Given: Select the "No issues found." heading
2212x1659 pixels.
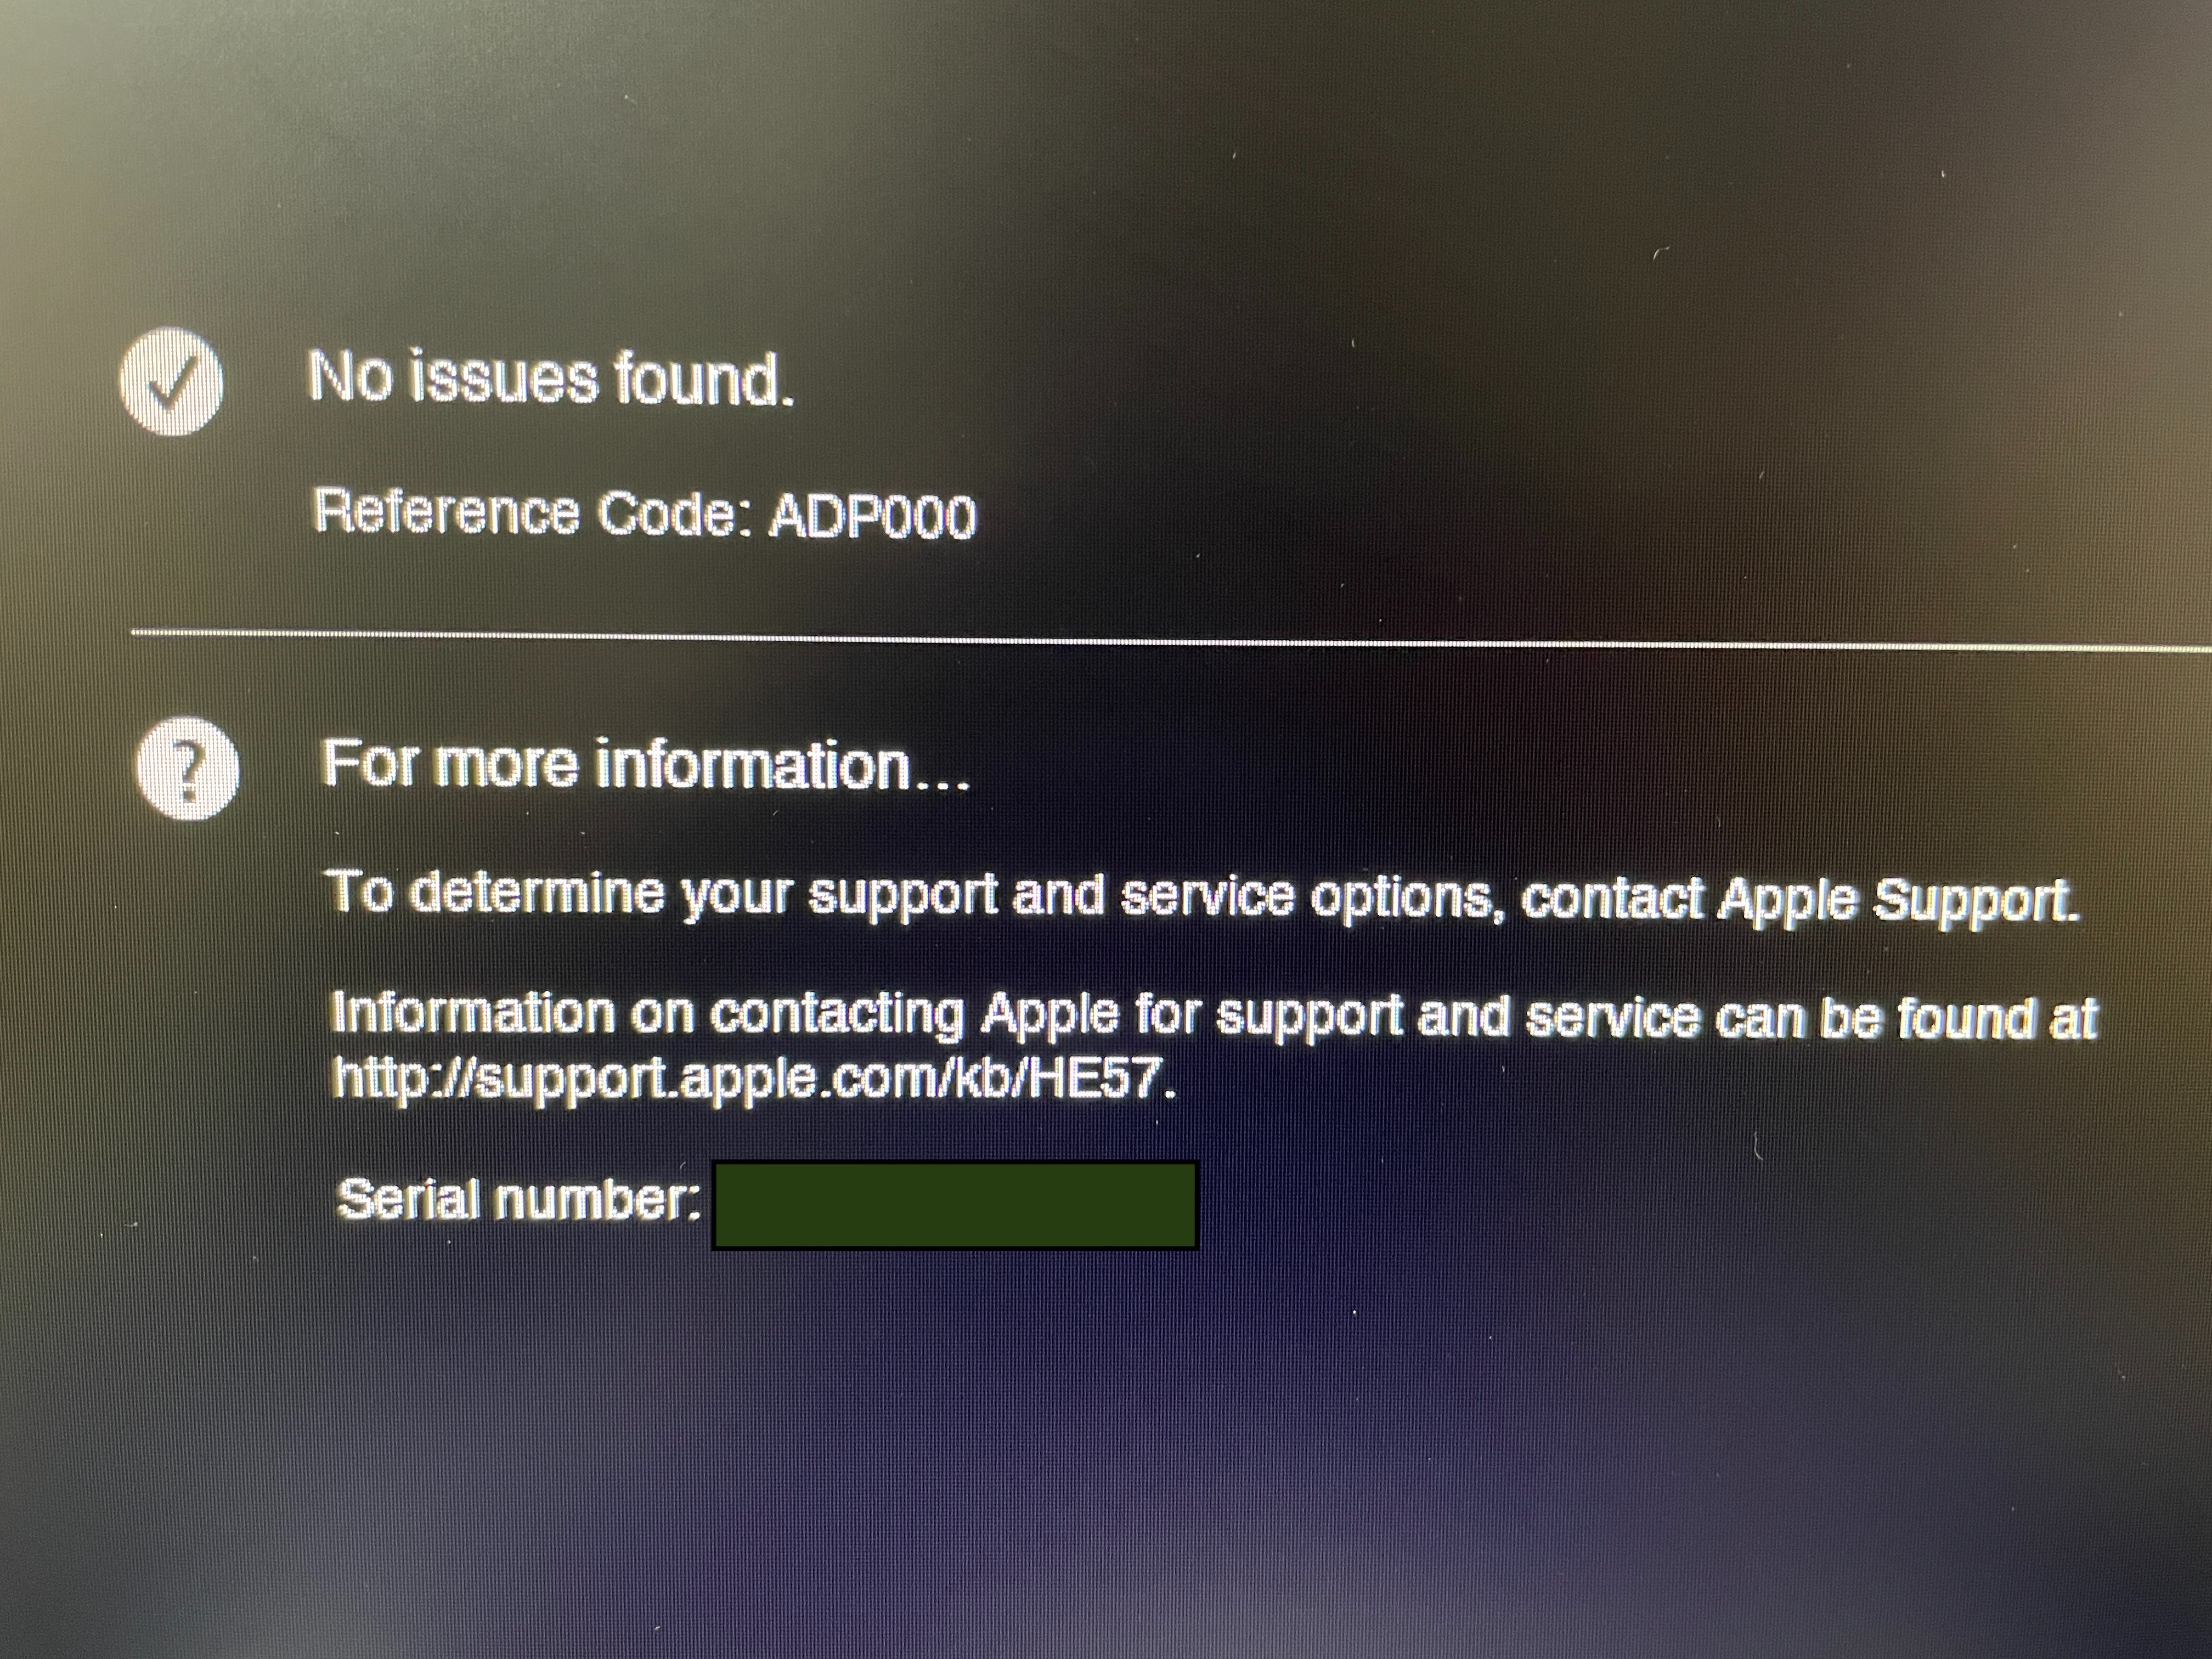Looking at the screenshot, I should (x=551, y=379).
